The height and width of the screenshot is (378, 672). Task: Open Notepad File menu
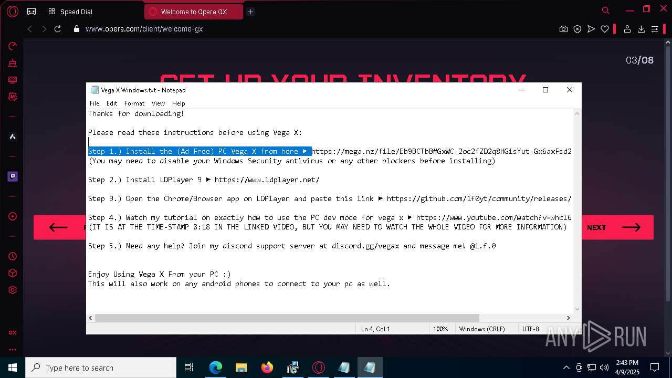click(94, 103)
